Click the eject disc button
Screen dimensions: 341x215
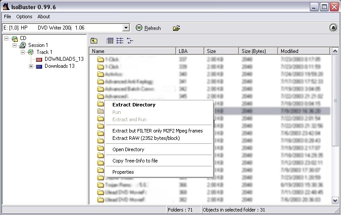(x=333, y=28)
